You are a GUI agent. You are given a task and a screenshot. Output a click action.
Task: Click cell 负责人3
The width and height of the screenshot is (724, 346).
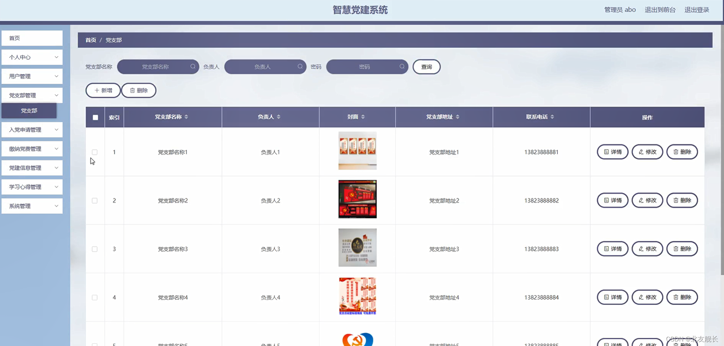270,249
